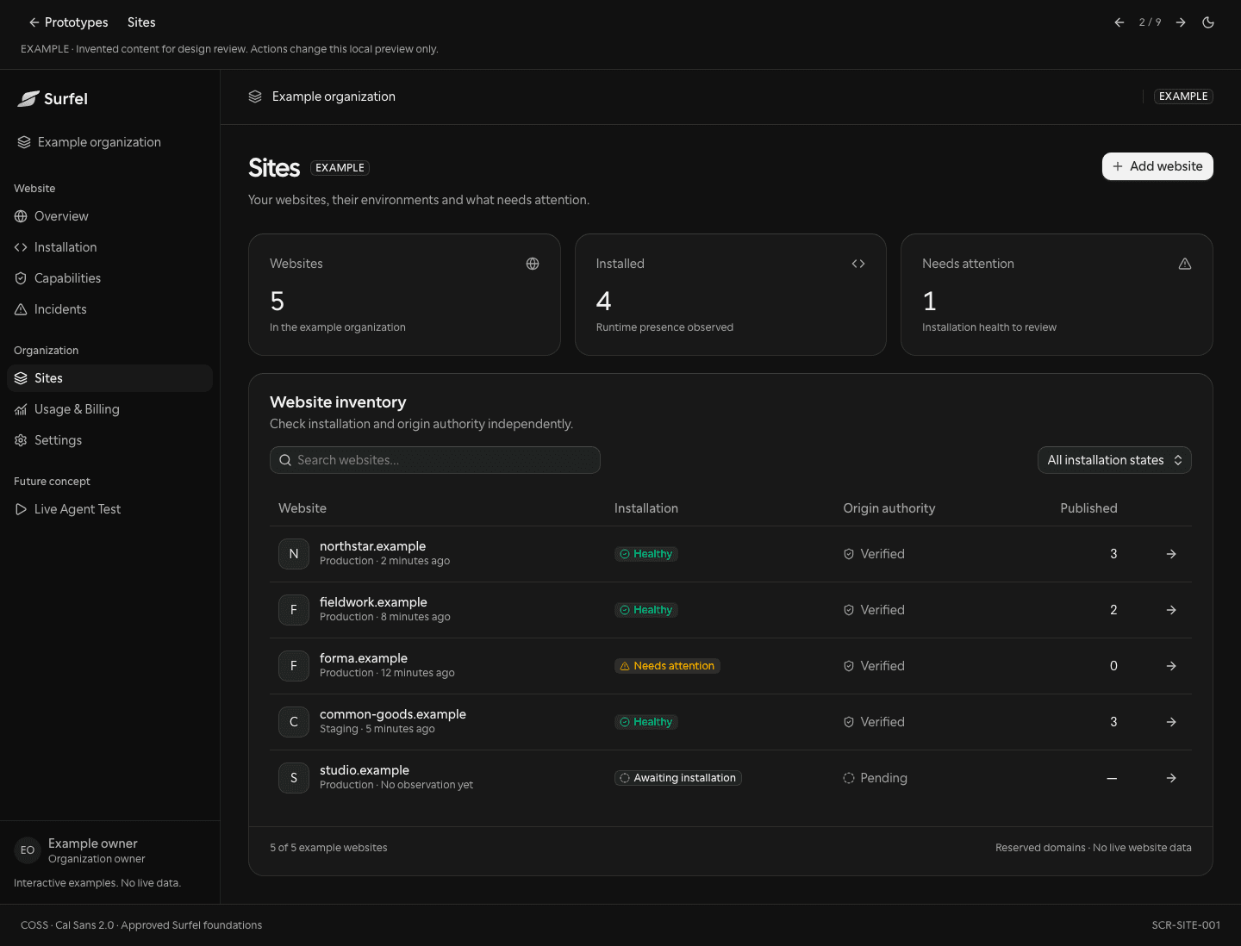Click the EXAMPLE badge in header
Viewport: 1241px width, 946px height.
pos(1183,96)
